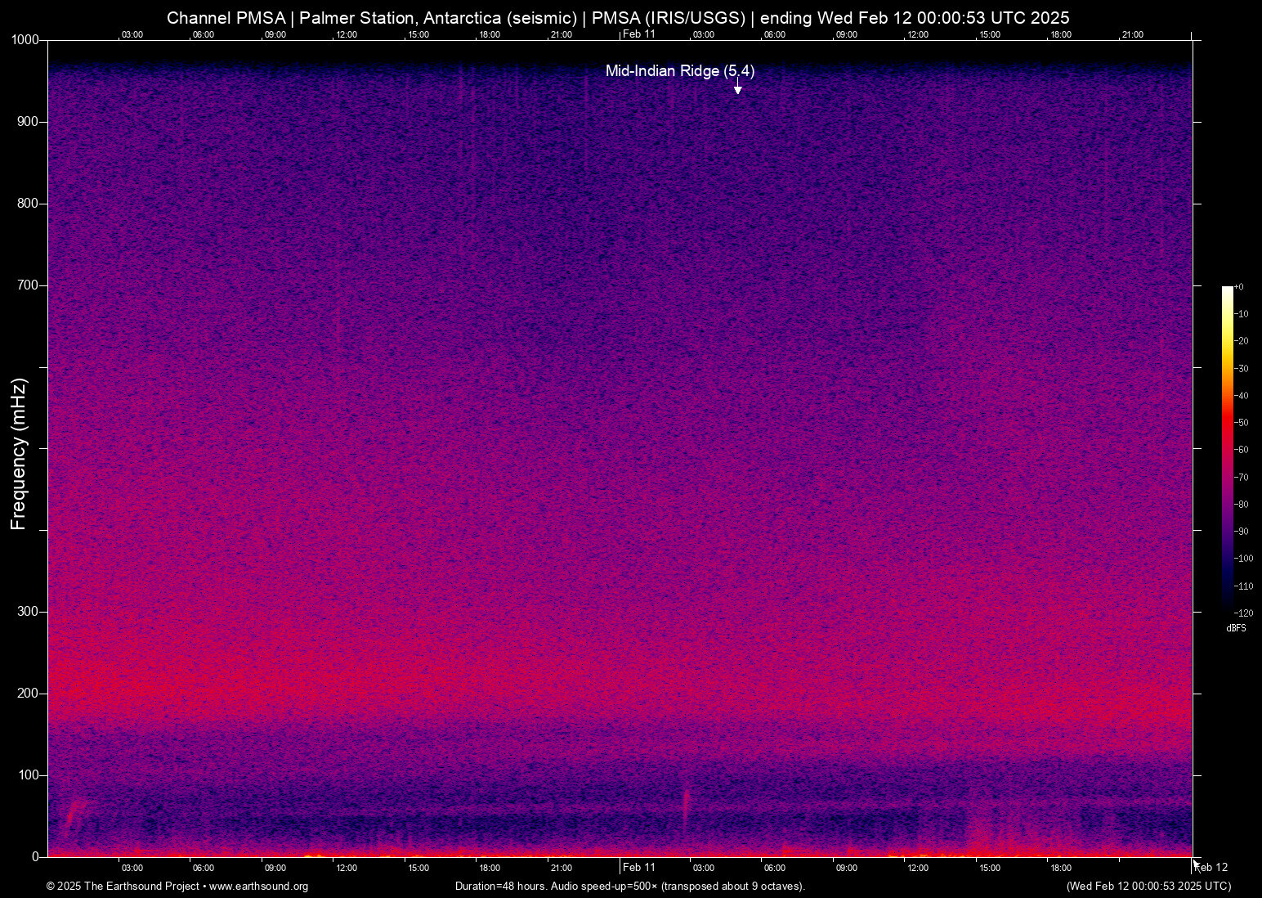Click the "Frequency (mHz)" axis title

click(19, 454)
